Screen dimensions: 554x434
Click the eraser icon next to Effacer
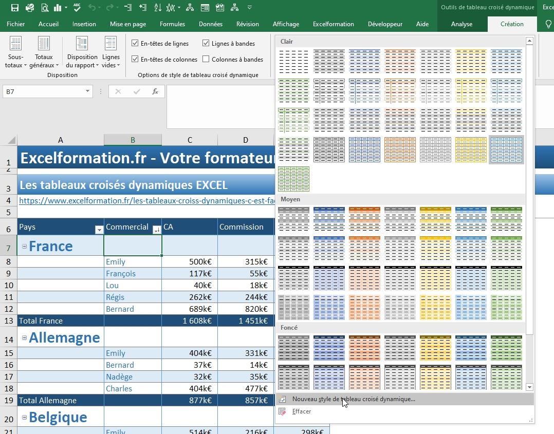282,411
